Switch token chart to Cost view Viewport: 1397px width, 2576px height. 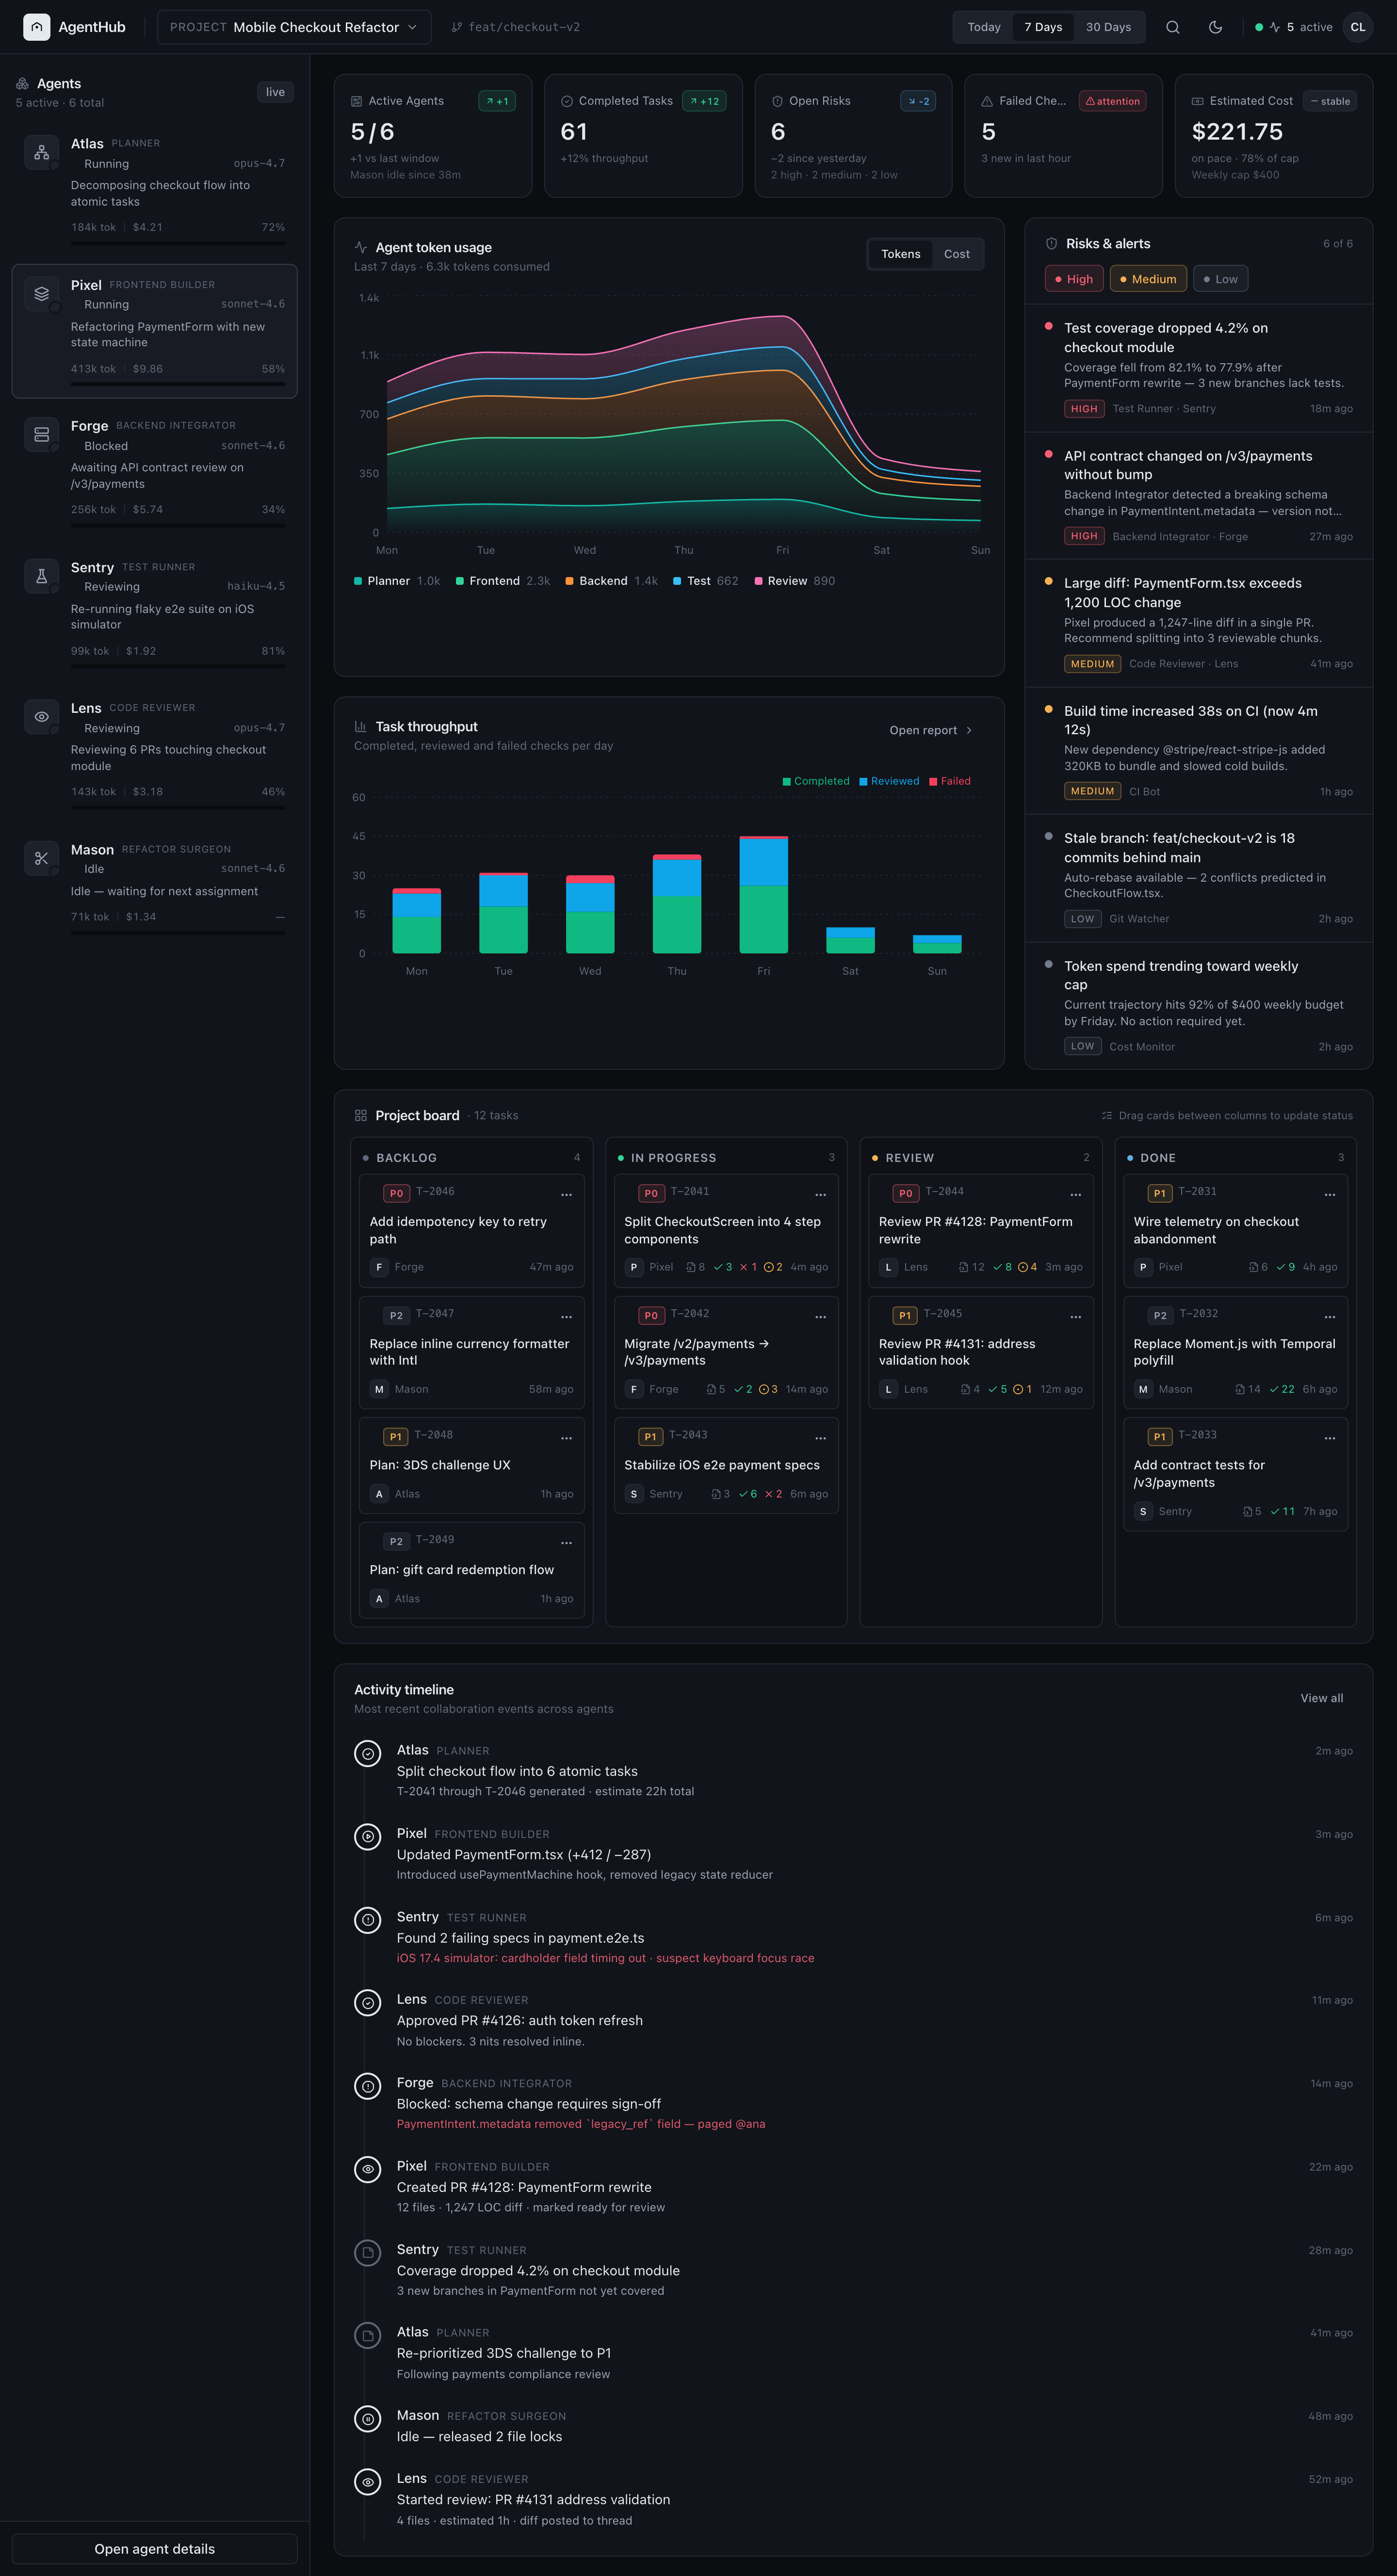point(956,254)
